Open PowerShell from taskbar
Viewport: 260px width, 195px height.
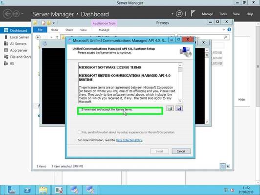point(27,190)
